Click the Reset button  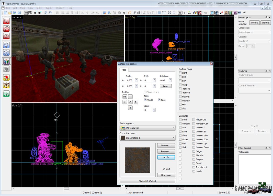tap(166, 86)
